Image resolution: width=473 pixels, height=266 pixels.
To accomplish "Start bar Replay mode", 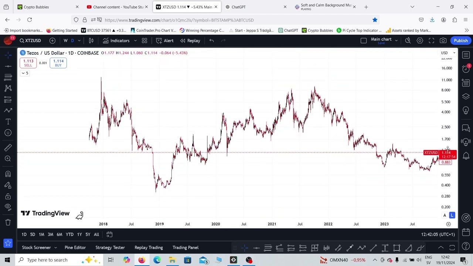I will (x=190, y=41).
